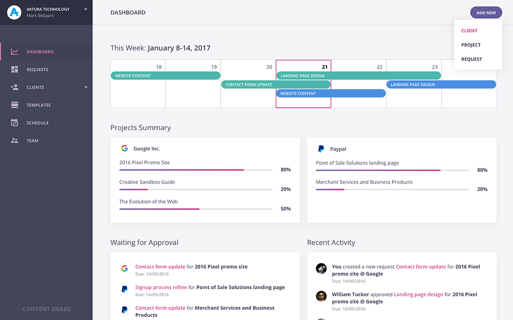Select Request from the Add New menu

pos(472,59)
